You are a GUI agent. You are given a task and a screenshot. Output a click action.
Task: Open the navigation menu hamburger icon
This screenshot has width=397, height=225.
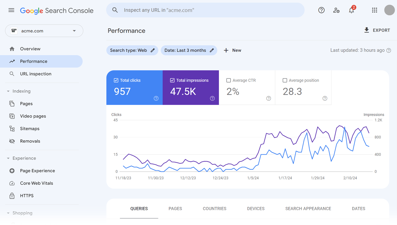(11, 10)
